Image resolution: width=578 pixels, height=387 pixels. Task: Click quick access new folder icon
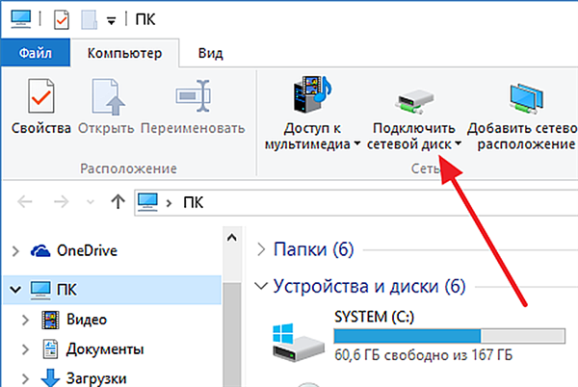click(x=90, y=20)
